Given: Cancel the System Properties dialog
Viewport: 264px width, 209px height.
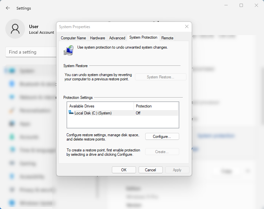Looking at the screenshot, I should tap(150, 170).
